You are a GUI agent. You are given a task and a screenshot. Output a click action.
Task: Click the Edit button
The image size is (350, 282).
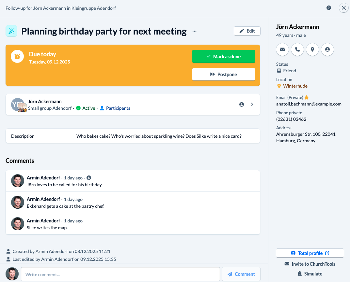click(x=247, y=31)
